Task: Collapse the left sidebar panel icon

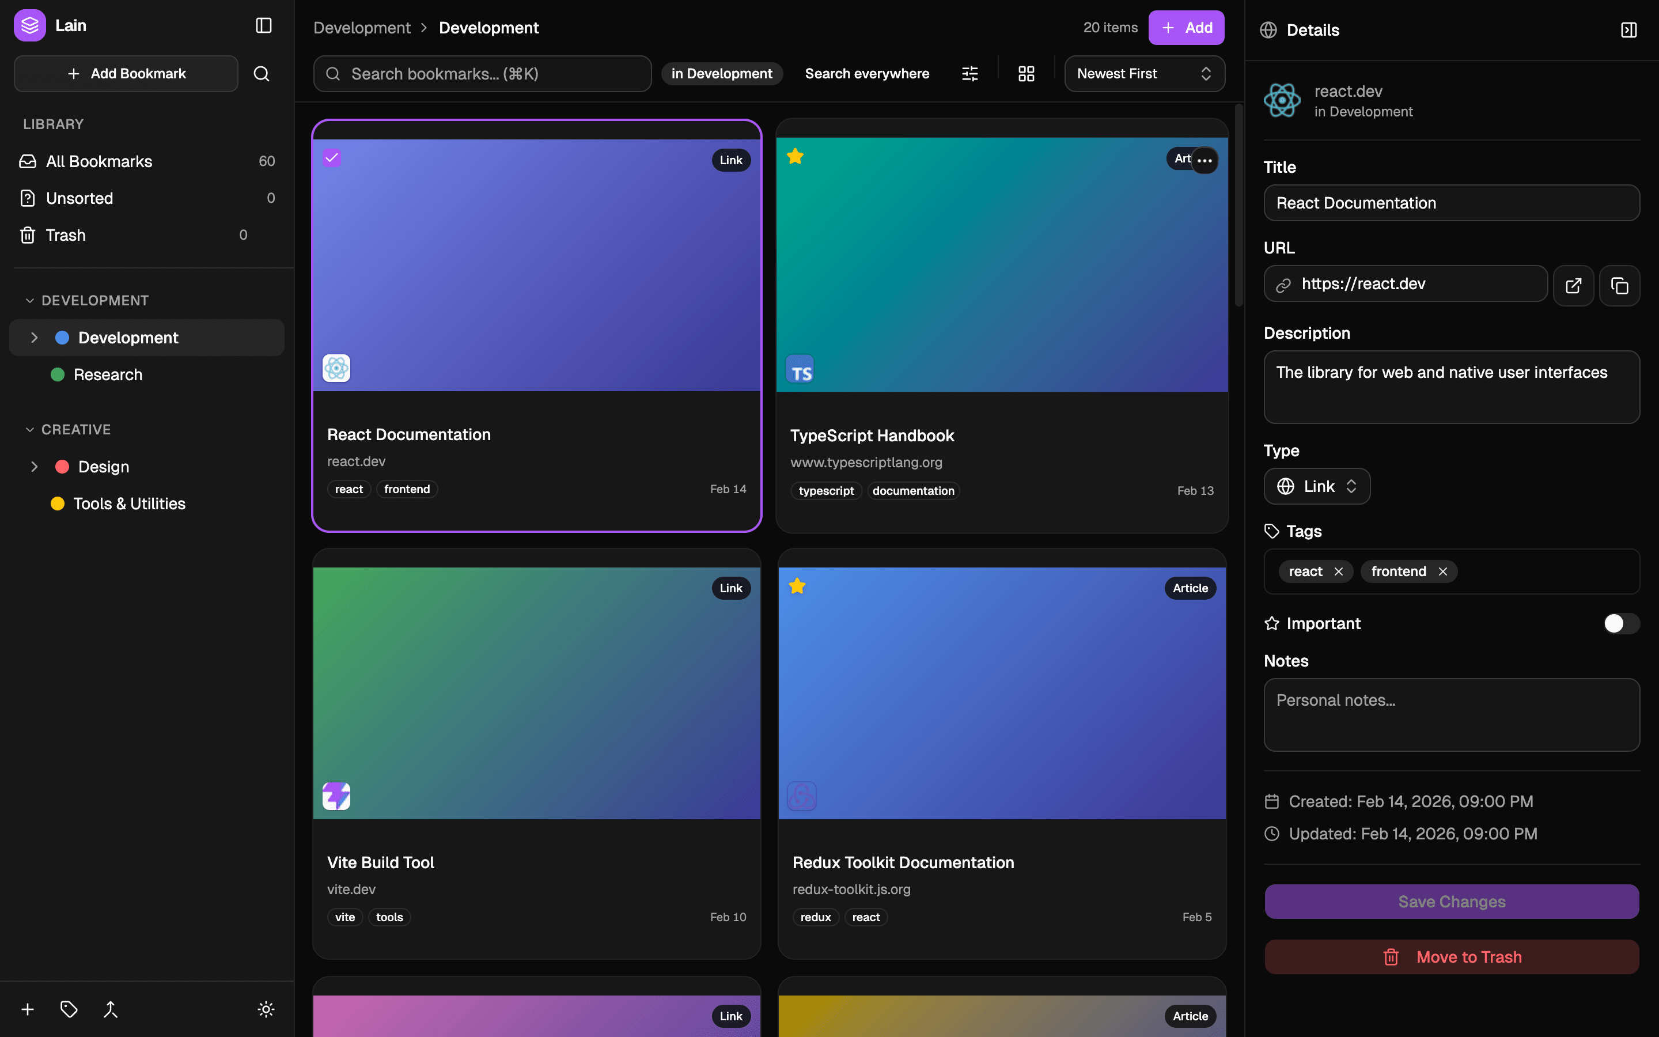Action: [x=263, y=25]
